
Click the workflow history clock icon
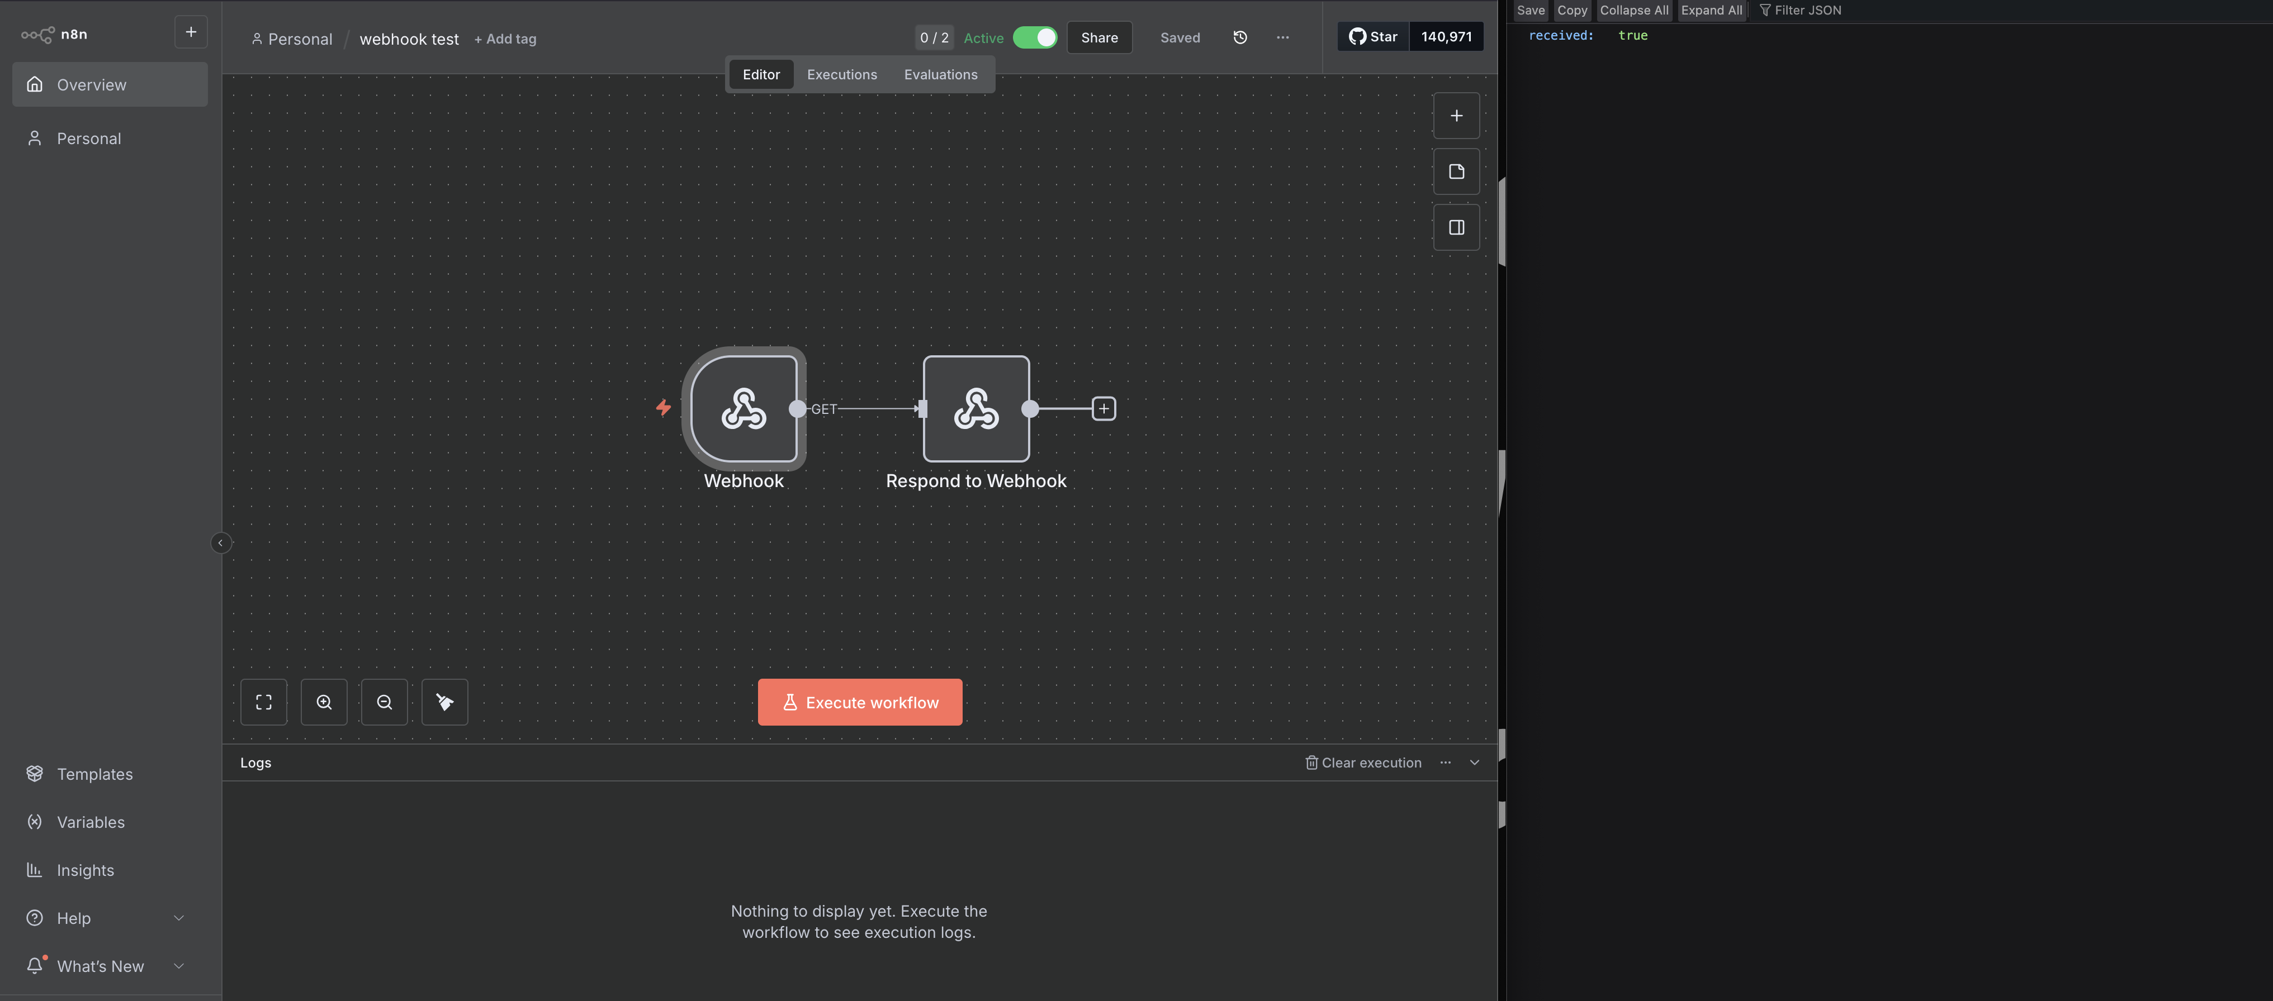pos(1240,37)
